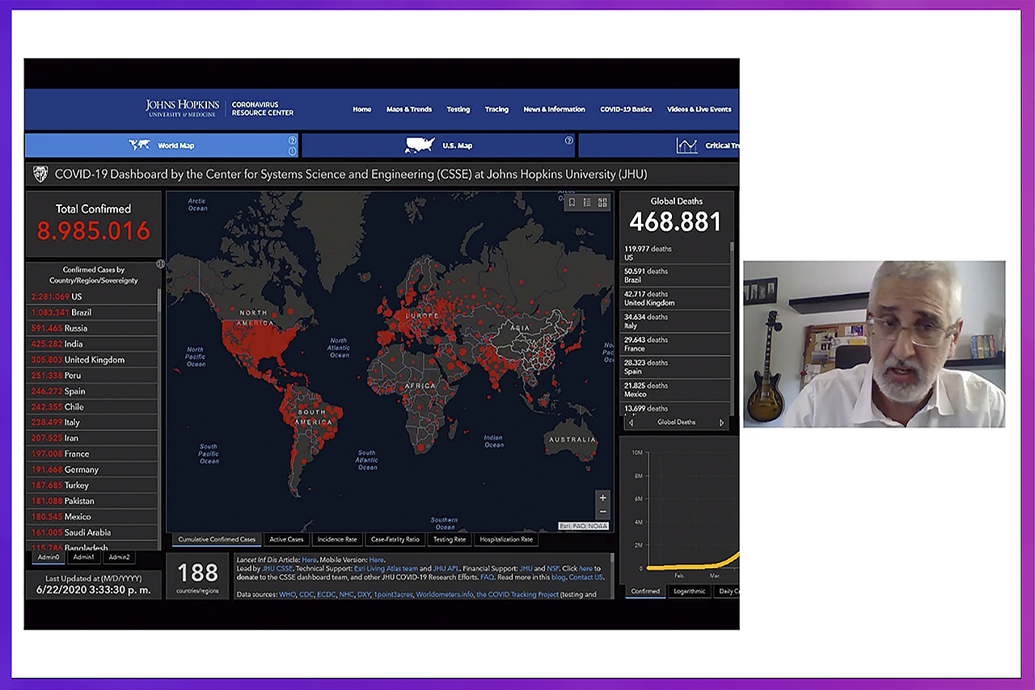This screenshot has width=1035, height=690.
Task: Select the Saudi Arabia row in confirmed cases list
Action: coord(93,532)
